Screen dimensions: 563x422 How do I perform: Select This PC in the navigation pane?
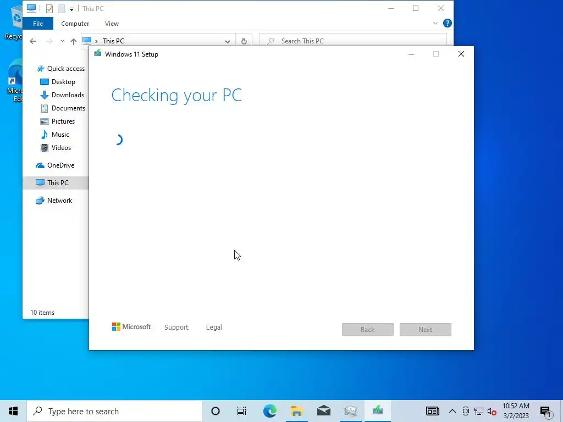(56, 183)
